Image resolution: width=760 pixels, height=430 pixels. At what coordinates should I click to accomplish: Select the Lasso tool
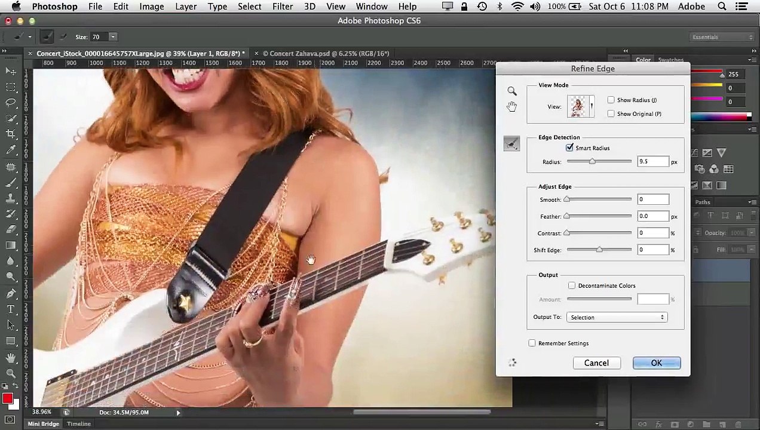[11, 103]
